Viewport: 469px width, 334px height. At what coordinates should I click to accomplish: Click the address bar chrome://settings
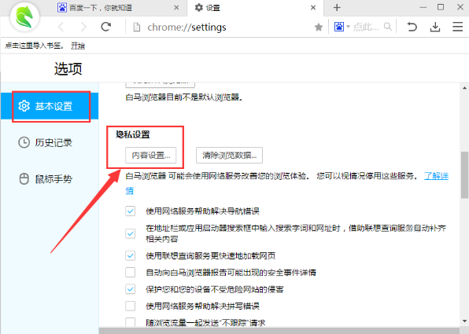tap(186, 28)
